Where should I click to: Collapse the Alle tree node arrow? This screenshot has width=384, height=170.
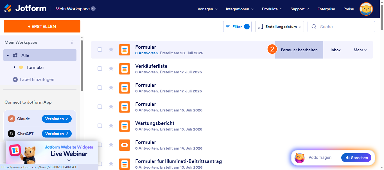pyautogui.click(x=8, y=55)
